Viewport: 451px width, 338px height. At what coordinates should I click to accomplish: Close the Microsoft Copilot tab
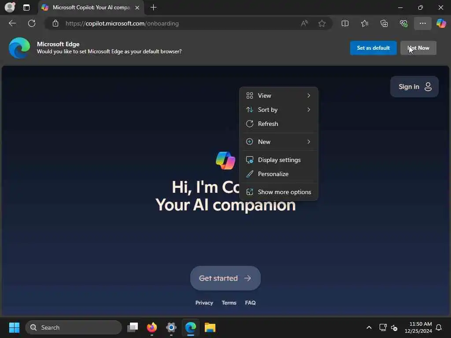(x=137, y=8)
